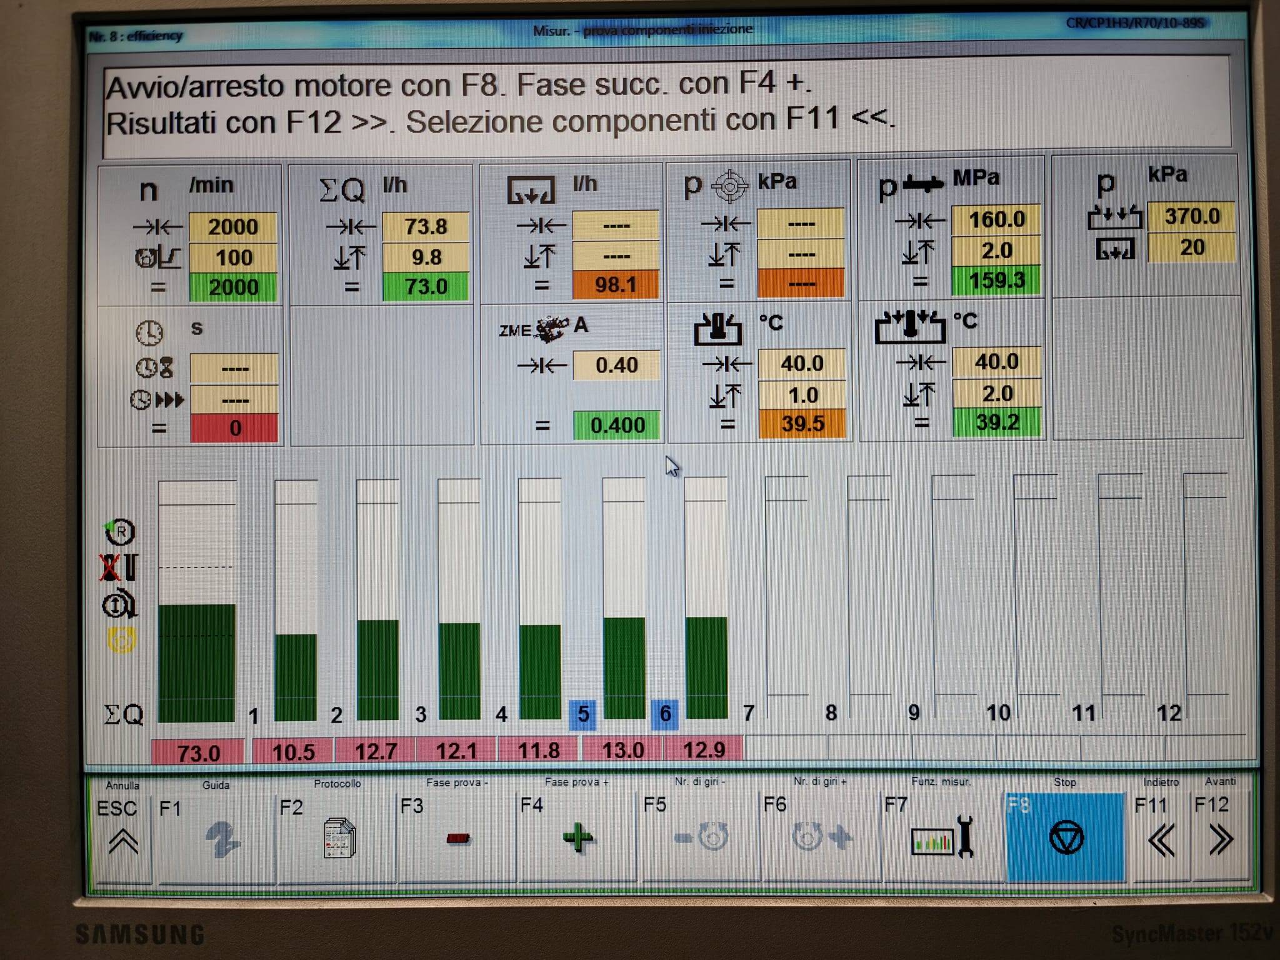This screenshot has height=960, width=1280.
Task: Click the channel 1 flow bar
Action: tap(296, 600)
